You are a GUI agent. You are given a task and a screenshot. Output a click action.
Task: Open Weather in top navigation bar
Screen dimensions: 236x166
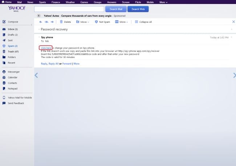(70, 2)
